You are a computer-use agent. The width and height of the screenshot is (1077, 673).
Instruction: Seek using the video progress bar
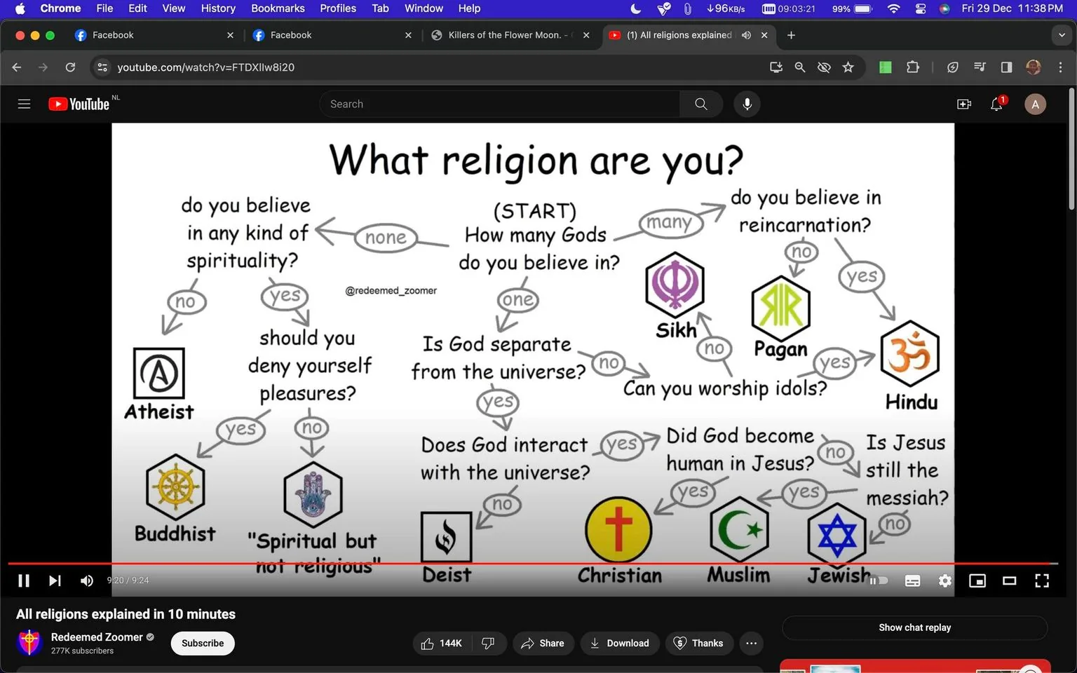pyautogui.click(x=533, y=563)
